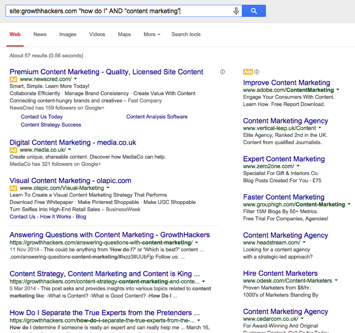The image size is (355, 333).
Task: Expand the arrow next to www.headstream.com
Action: (304, 242)
